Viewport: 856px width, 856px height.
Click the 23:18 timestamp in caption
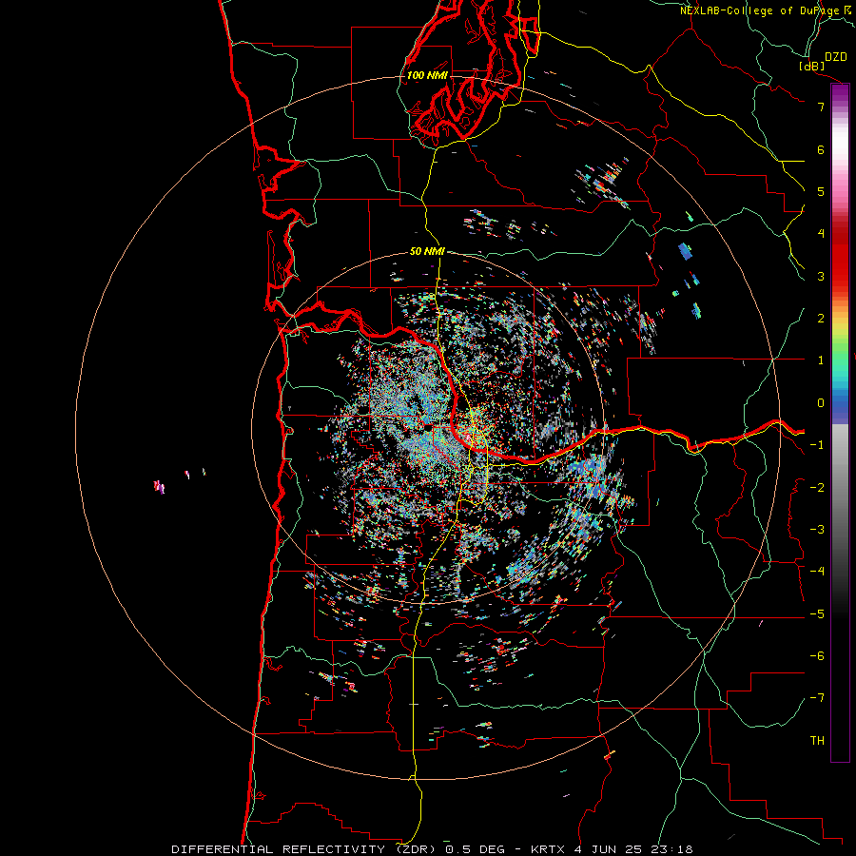[x=671, y=849]
